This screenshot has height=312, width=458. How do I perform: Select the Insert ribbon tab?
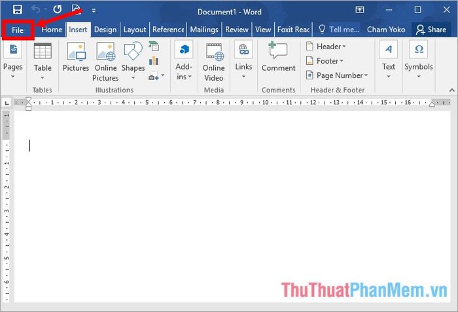[x=78, y=29]
